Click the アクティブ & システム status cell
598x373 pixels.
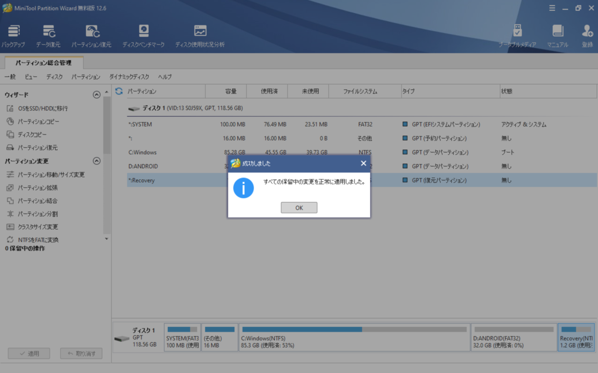click(524, 124)
